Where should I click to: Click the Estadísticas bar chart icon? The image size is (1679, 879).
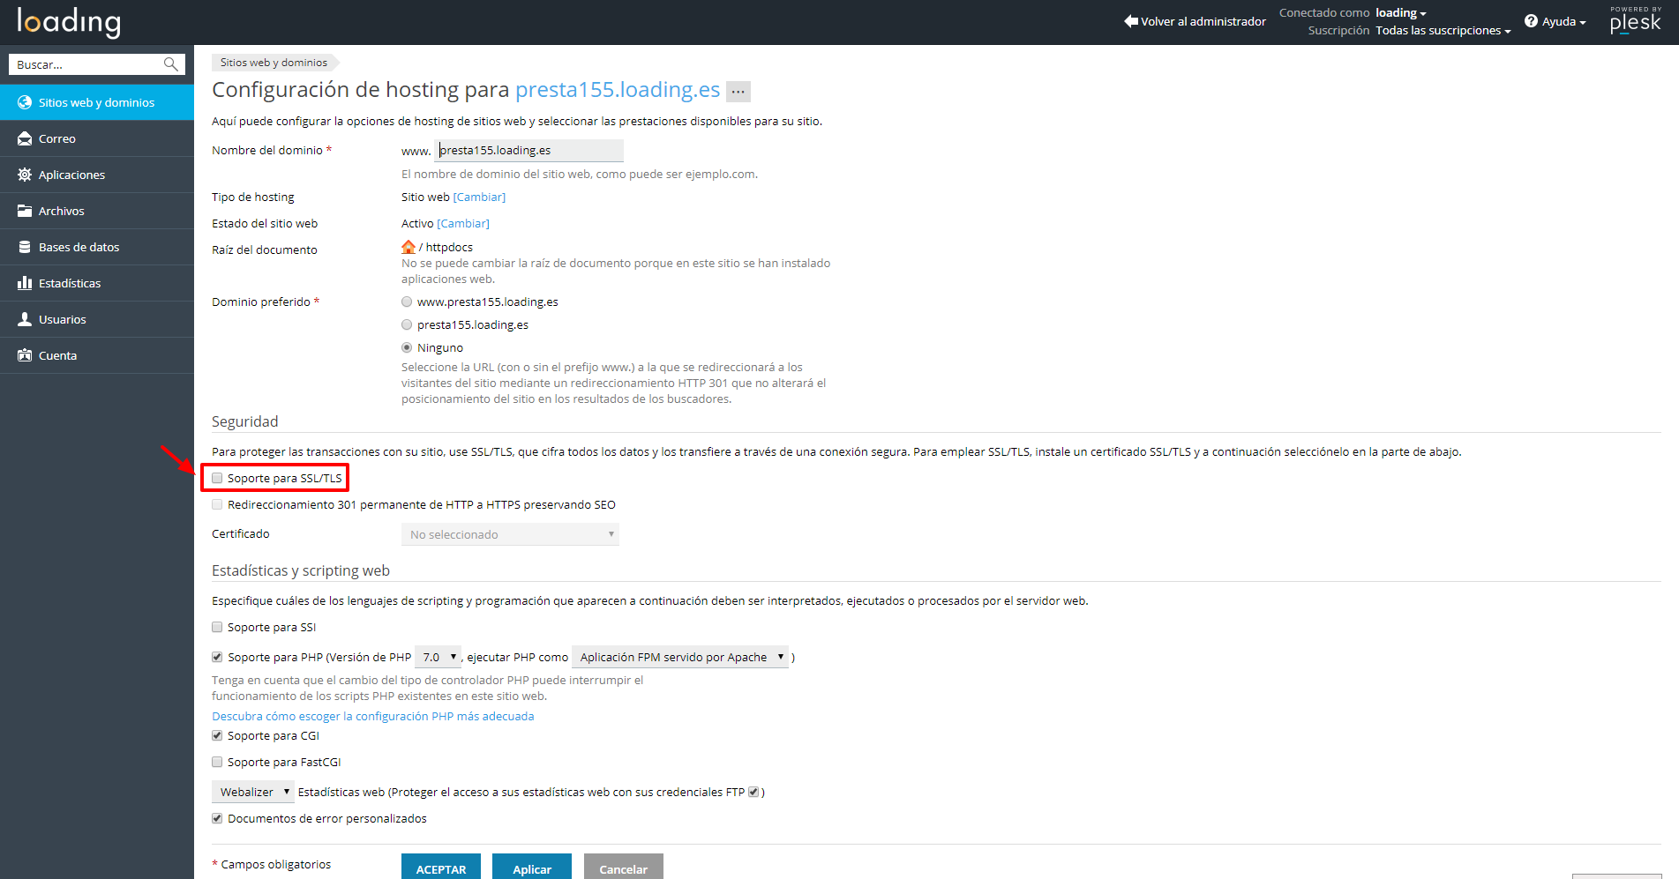tap(25, 283)
